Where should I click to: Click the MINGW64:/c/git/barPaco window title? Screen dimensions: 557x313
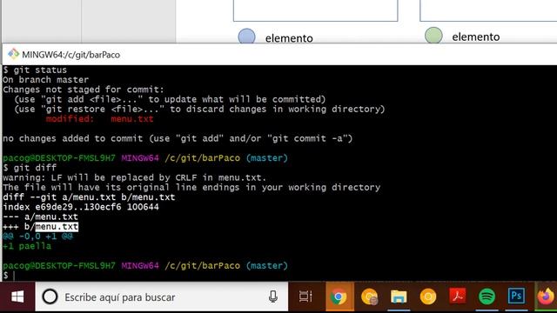pyautogui.click(x=70, y=55)
